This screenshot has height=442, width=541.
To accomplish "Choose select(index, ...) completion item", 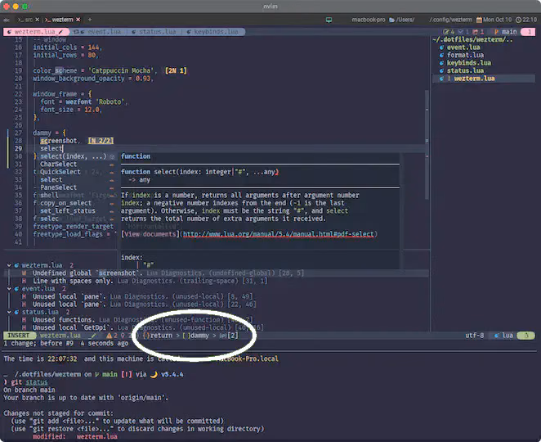I will 78,156.
